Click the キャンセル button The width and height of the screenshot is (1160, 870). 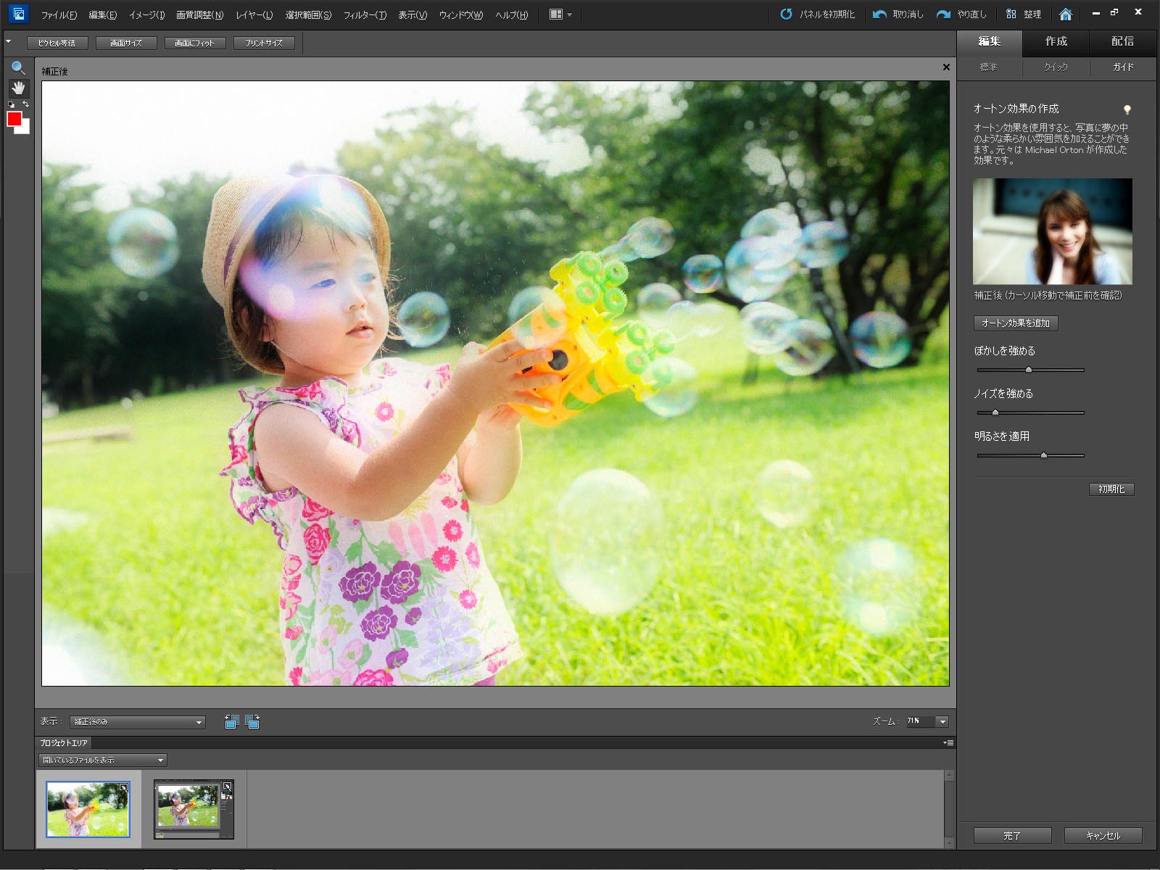pyautogui.click(x=1103, y=836)
